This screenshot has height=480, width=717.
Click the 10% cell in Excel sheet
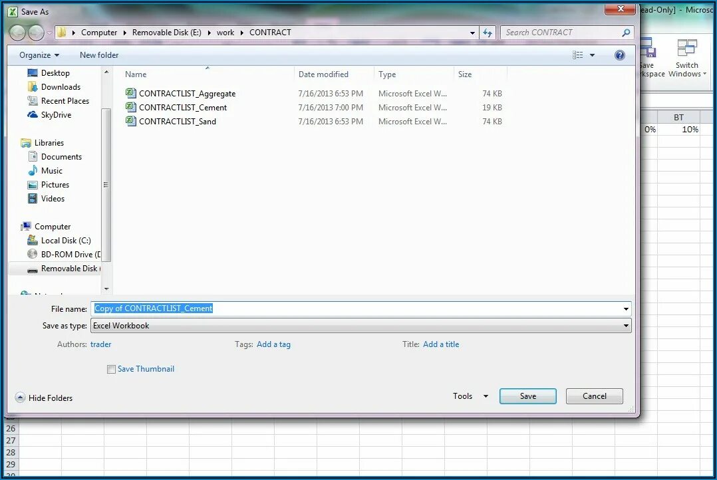678,130
